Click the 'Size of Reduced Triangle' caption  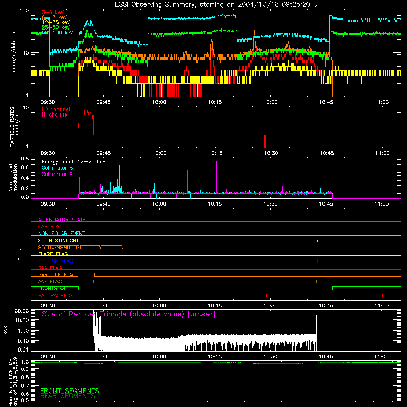(129, 314)
